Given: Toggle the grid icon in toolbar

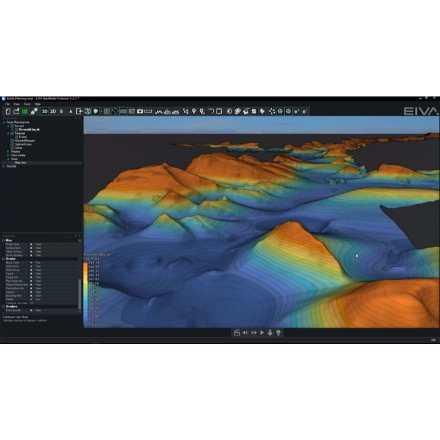Looking at the screenshot, I should coord(107,111).
